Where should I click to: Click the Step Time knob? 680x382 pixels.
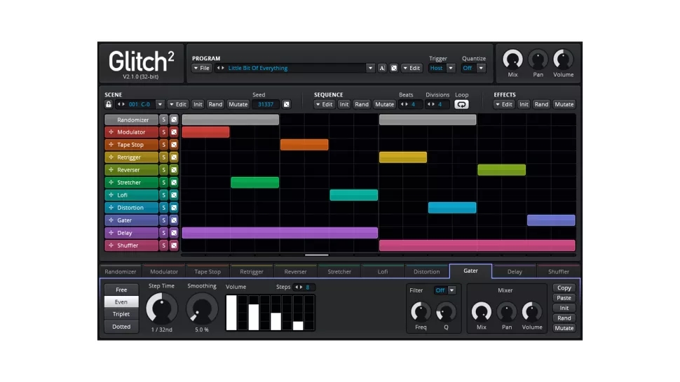click(x=162, y=309)
